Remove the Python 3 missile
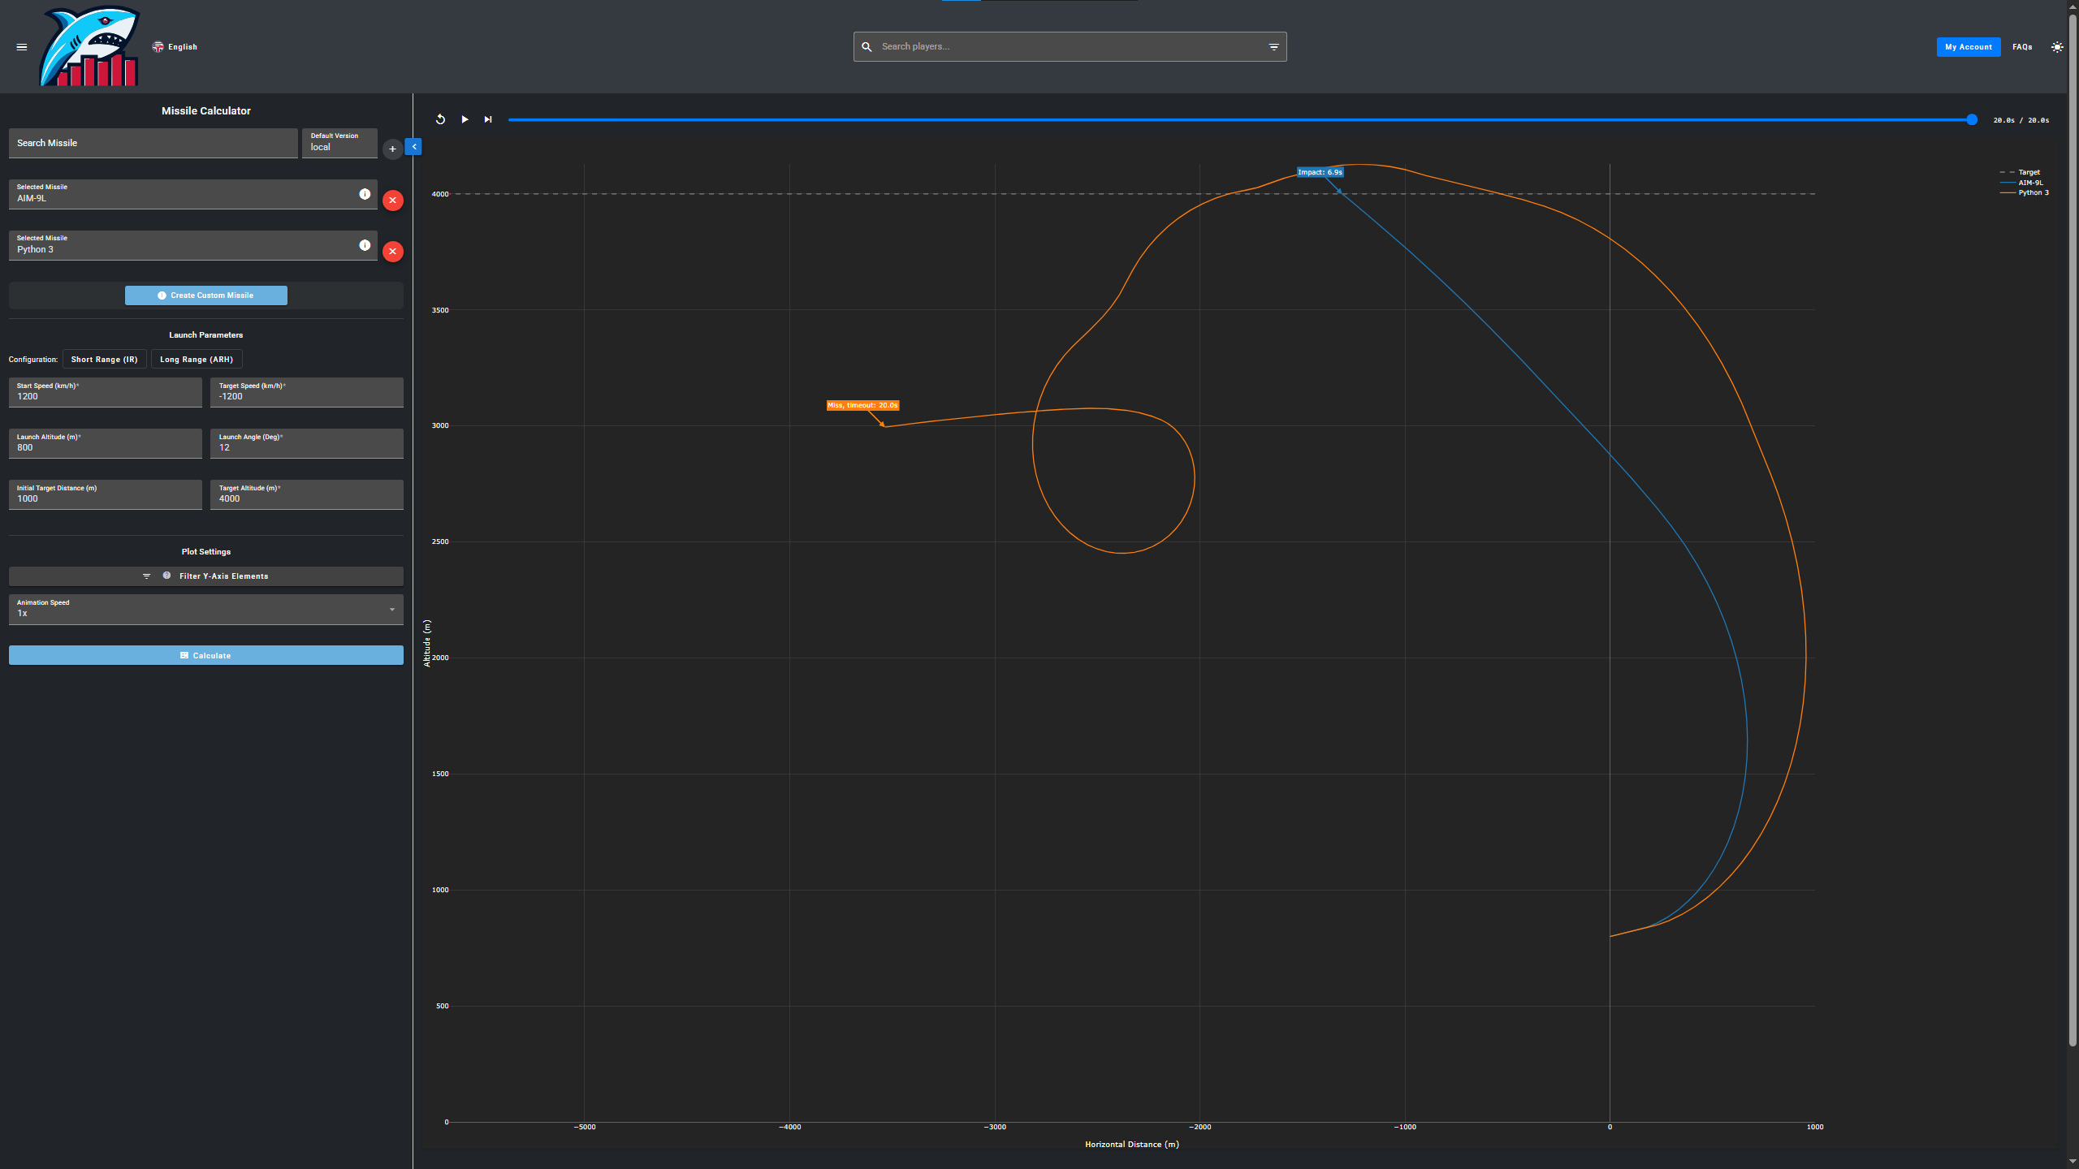Screen dimensions: 2079x1169 pos(392,252)
